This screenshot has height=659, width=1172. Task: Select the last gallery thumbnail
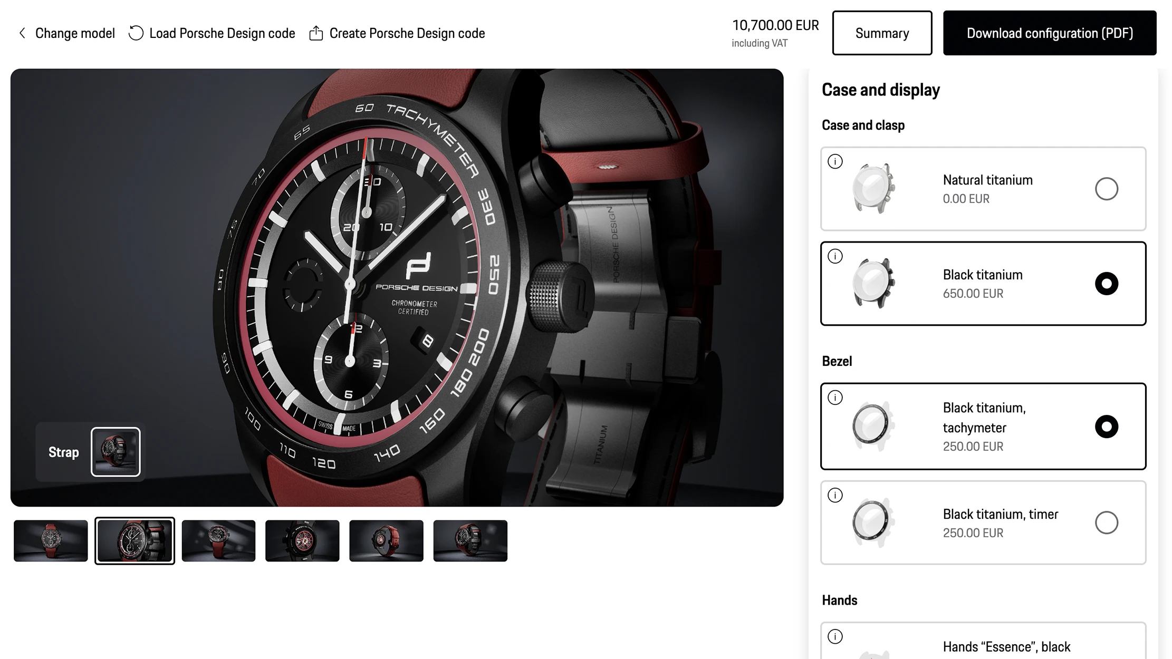click(470, 540)
